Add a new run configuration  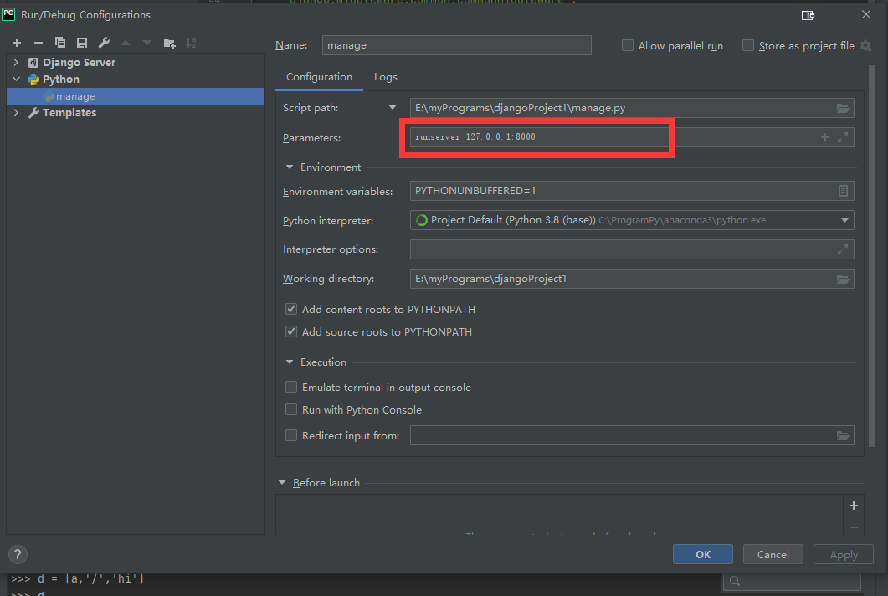pos(17,42)
